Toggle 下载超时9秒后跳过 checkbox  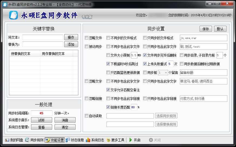pos(108,64)
